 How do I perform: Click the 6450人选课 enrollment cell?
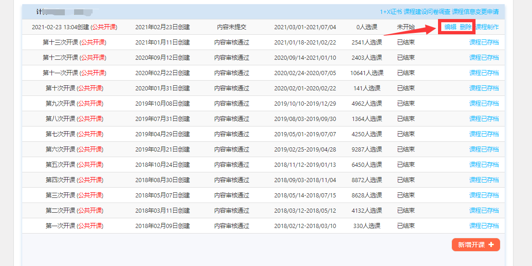[x=367, y=165]
